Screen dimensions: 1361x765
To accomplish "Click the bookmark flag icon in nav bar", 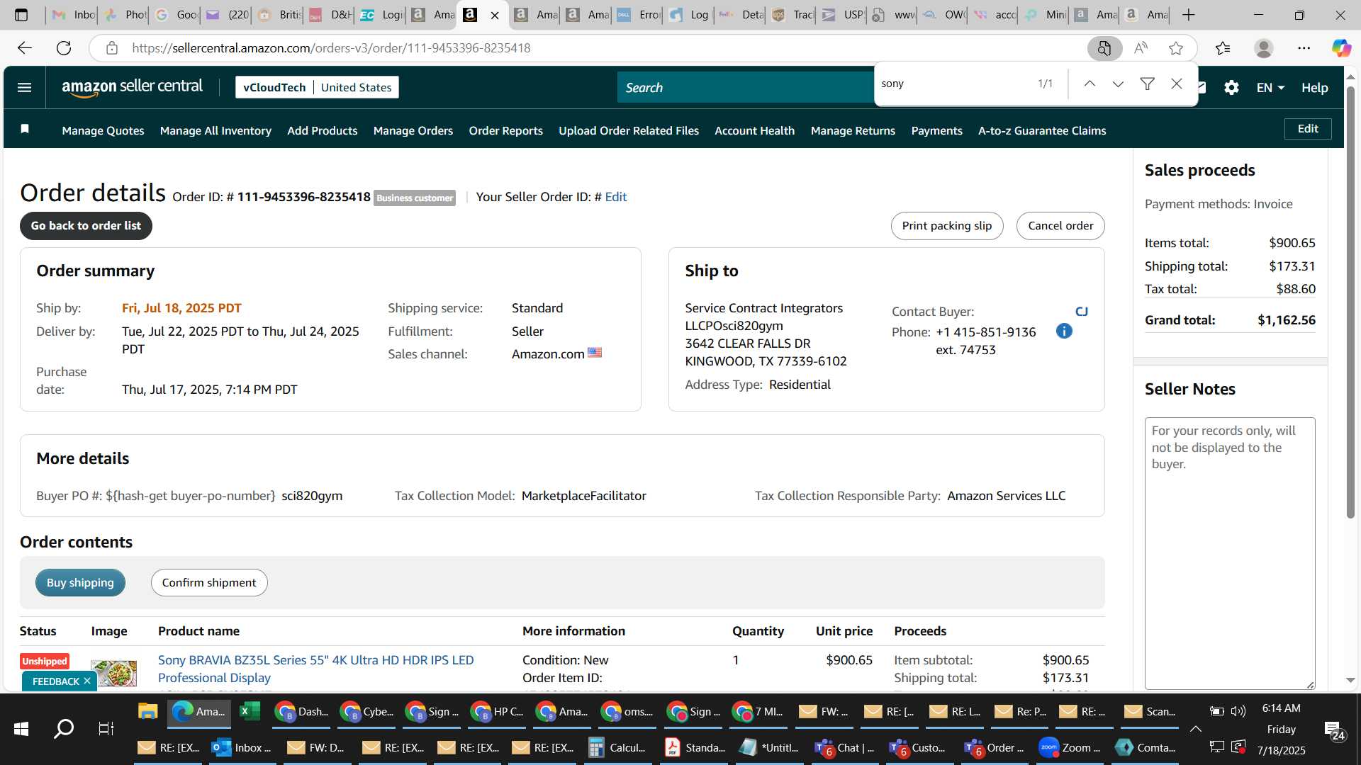I will click(25, 130).
